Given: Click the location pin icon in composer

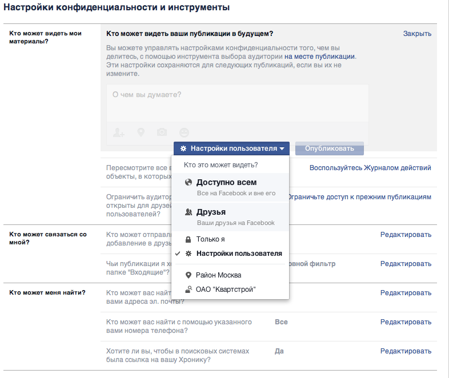Looking at the screenshot, I should (141, 132).
